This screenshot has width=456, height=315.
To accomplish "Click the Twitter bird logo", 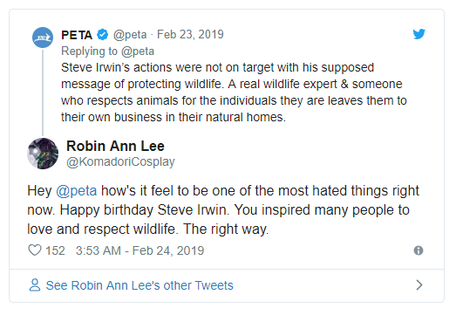I will click(419, 34).
